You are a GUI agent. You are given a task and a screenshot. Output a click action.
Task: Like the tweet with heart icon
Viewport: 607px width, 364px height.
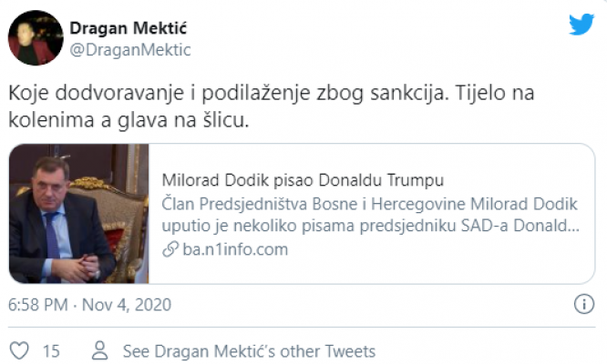pyautogui.click(x=18, y=351)
